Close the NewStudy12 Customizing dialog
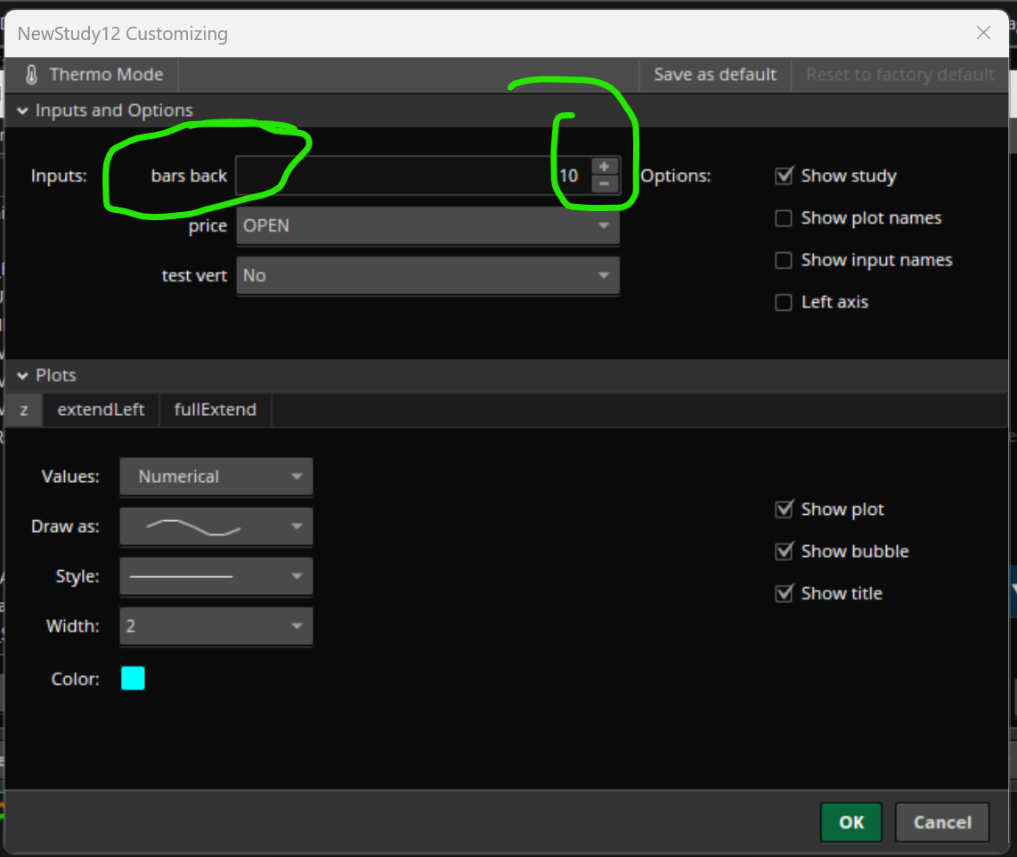Viewport: 1017px width, 857px height. [x=983, y=34]
